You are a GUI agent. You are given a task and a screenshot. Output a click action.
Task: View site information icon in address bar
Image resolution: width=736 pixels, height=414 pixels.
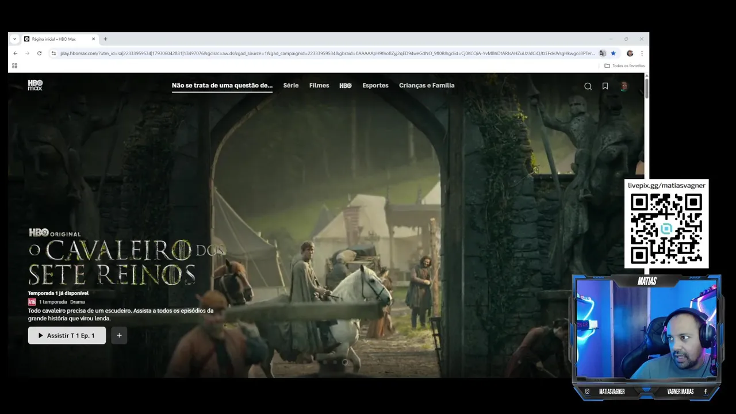coord(53,53)
